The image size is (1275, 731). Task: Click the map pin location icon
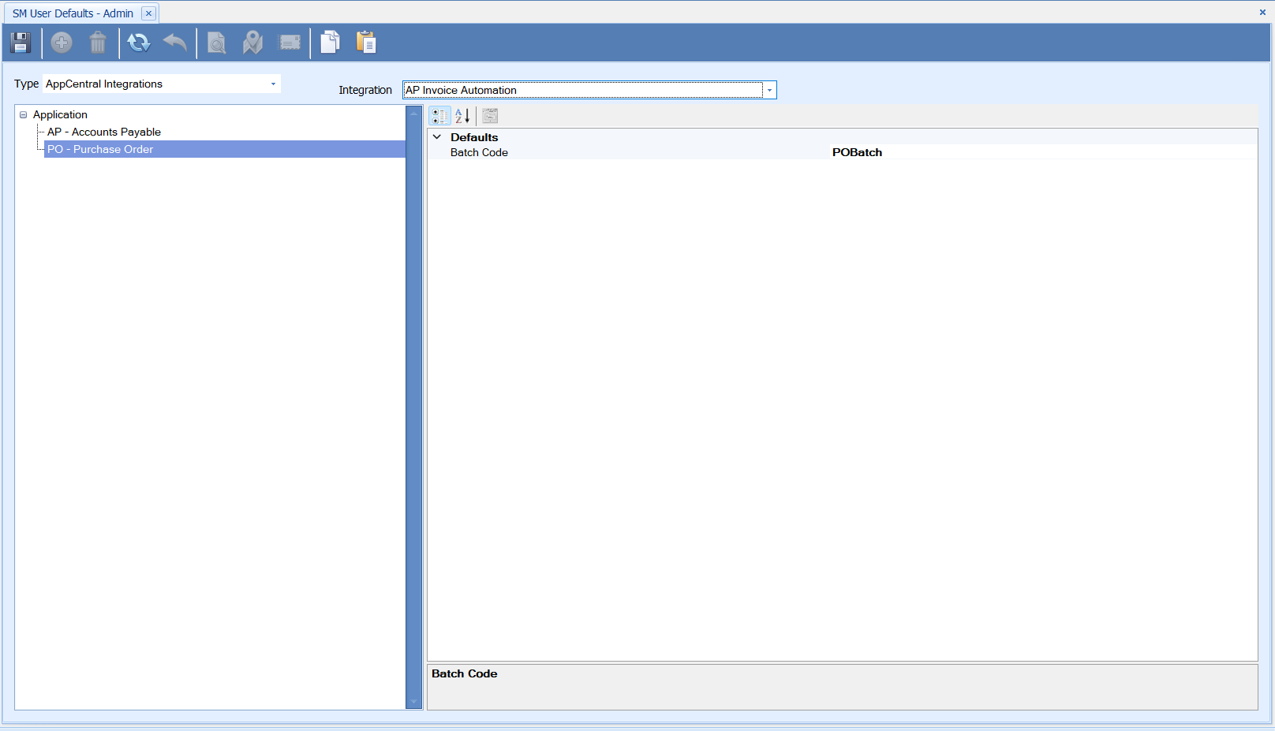coord(252,43)
